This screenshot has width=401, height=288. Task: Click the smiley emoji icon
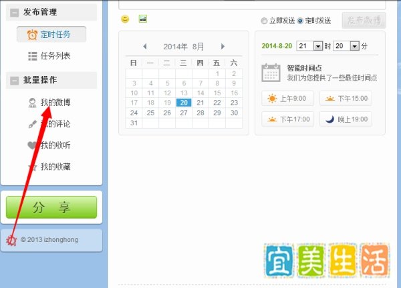[125, 19]
